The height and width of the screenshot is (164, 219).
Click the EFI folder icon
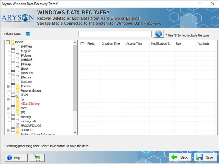[18, 113]
